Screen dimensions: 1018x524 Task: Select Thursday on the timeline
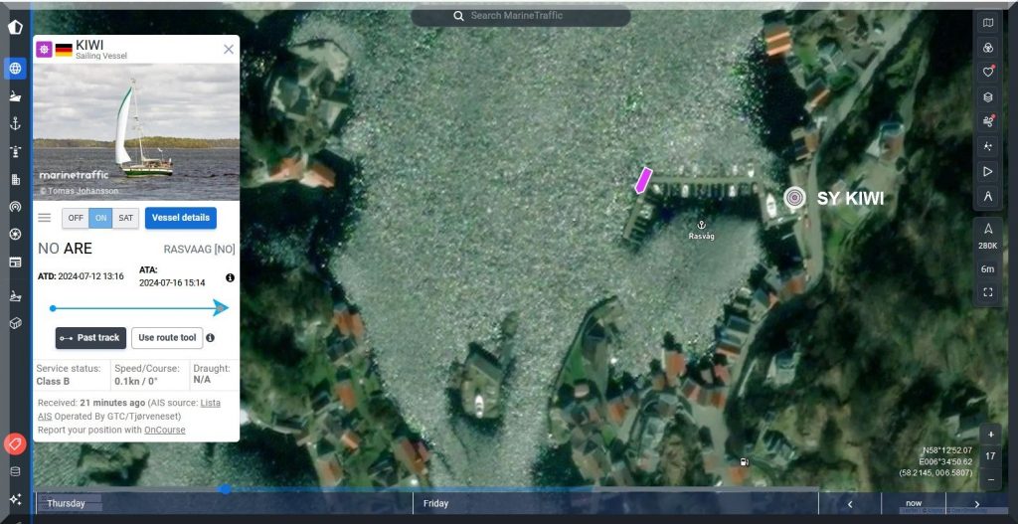tap(67, 504)
